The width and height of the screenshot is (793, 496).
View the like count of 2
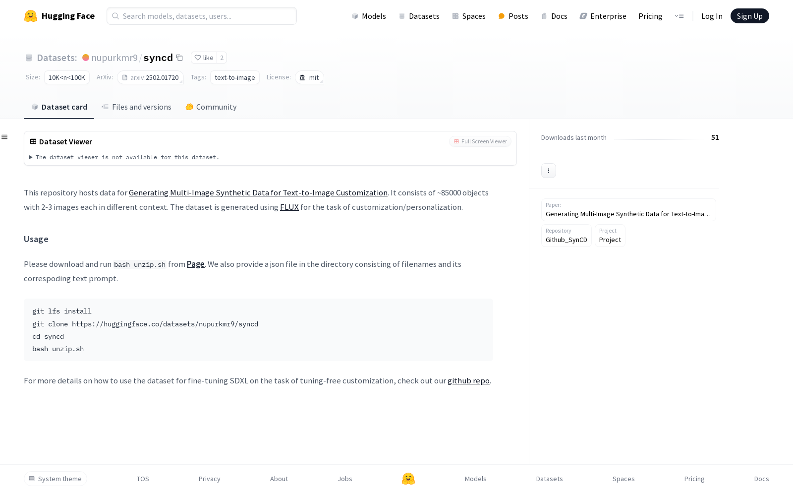click(222, 58)
